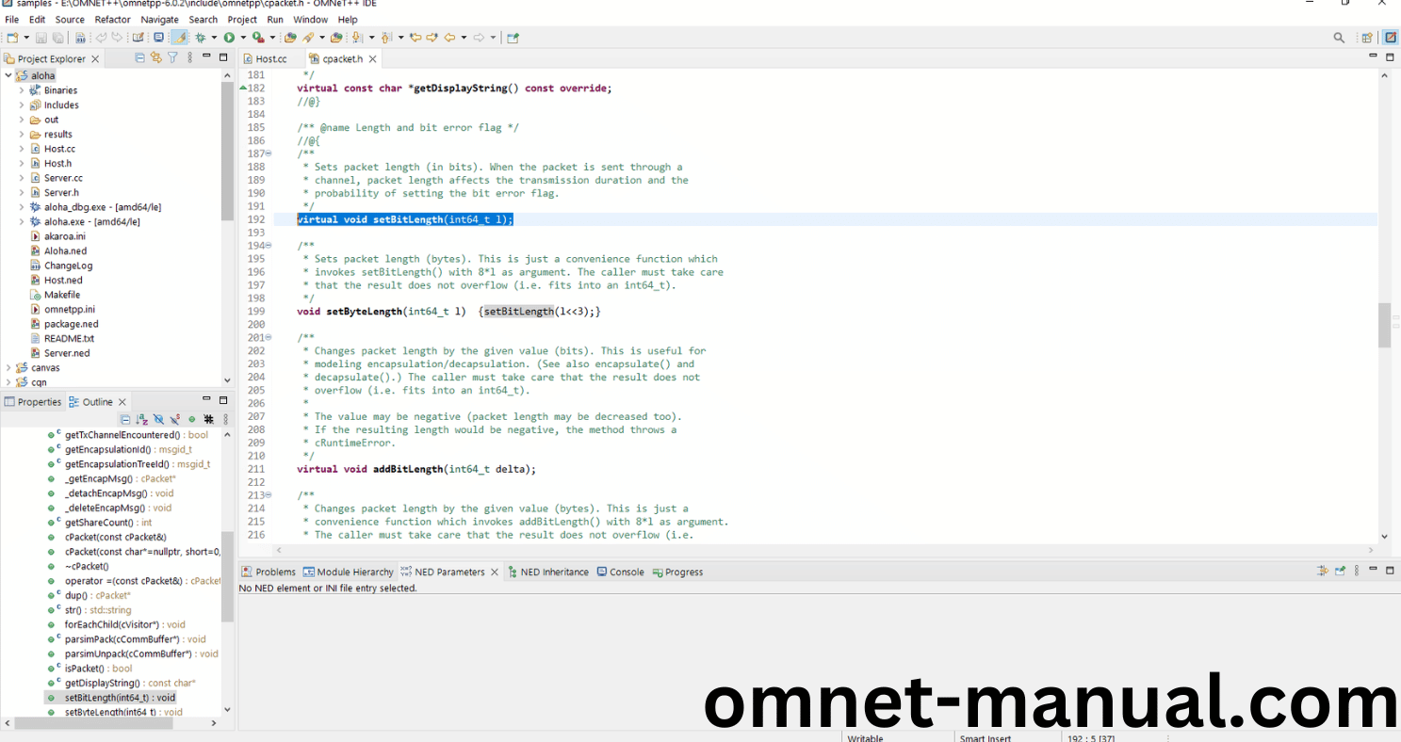This screenshot has height=742, width=1401.
Task: Click the Debug bug icon in toolbar
Action: 201,38
